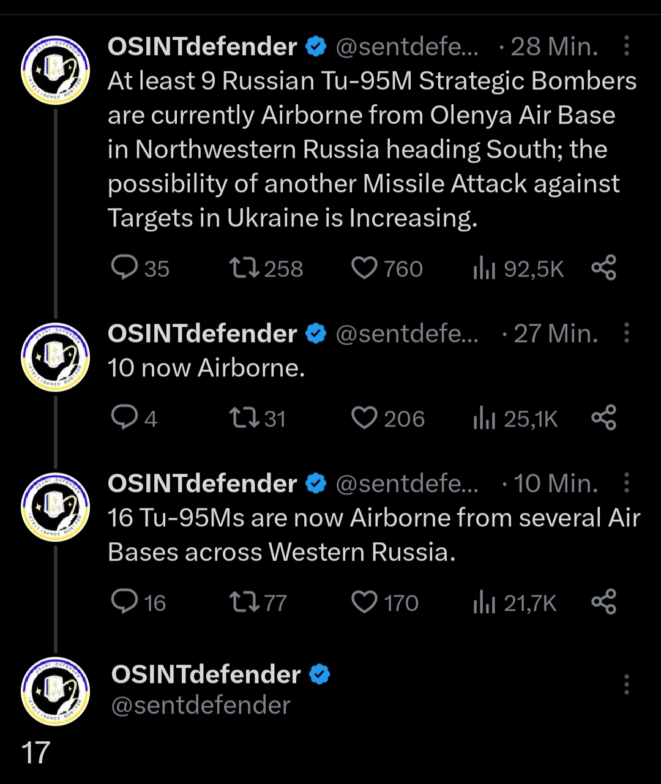Open more options for the 10 Min. tweet
Viewport: 661px width, 784px height.
coord(627,483)
